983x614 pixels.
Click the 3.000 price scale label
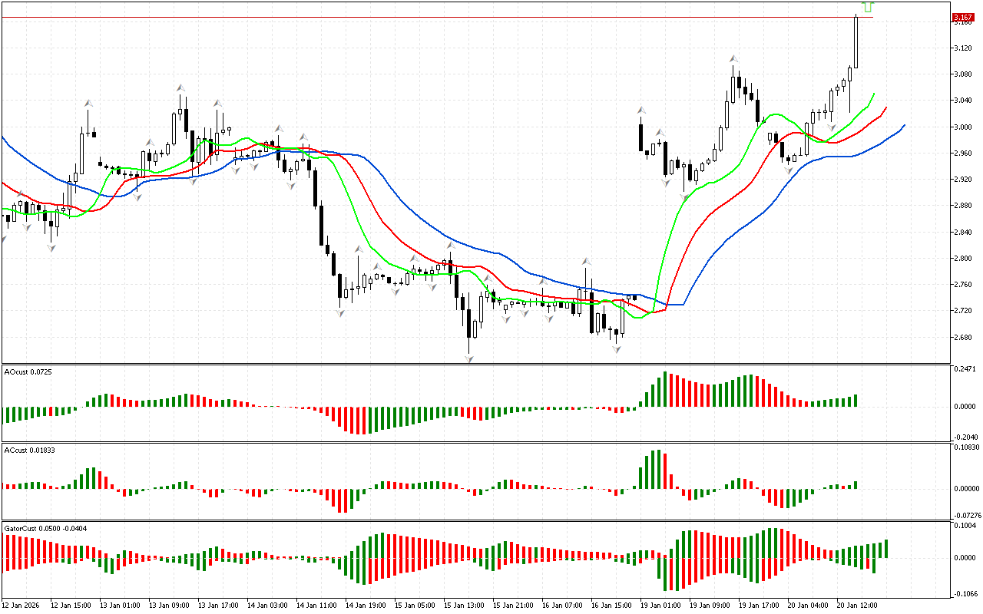coord(962,127)
